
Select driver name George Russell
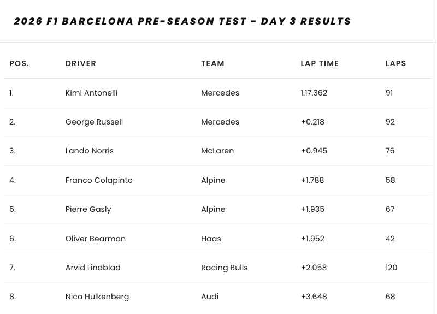tap(94, 122)
